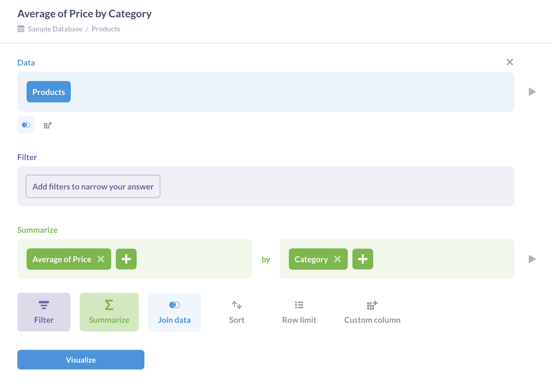The image size is (552, 392).
Task: Add a Row limit step
Action: tap(299, 312)
